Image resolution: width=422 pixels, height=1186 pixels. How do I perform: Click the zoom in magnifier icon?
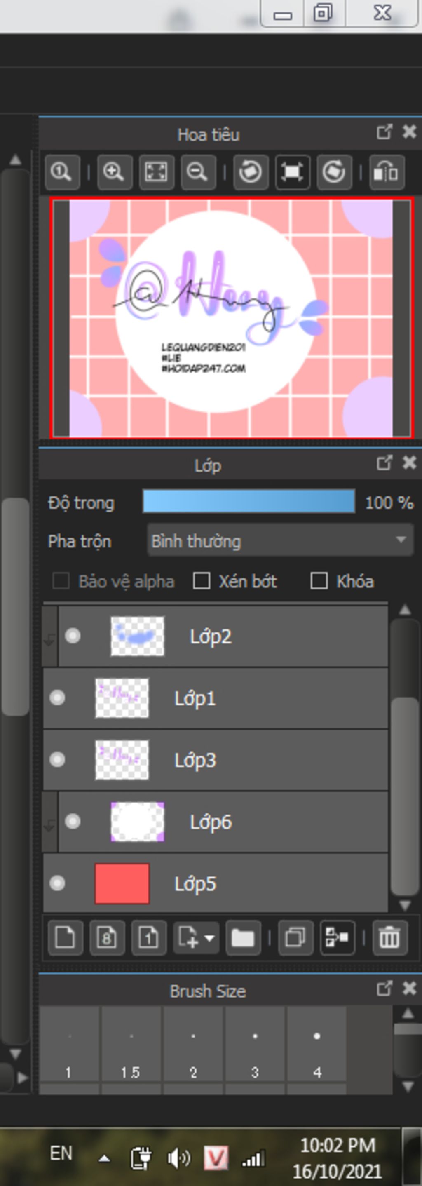(114, 172)
